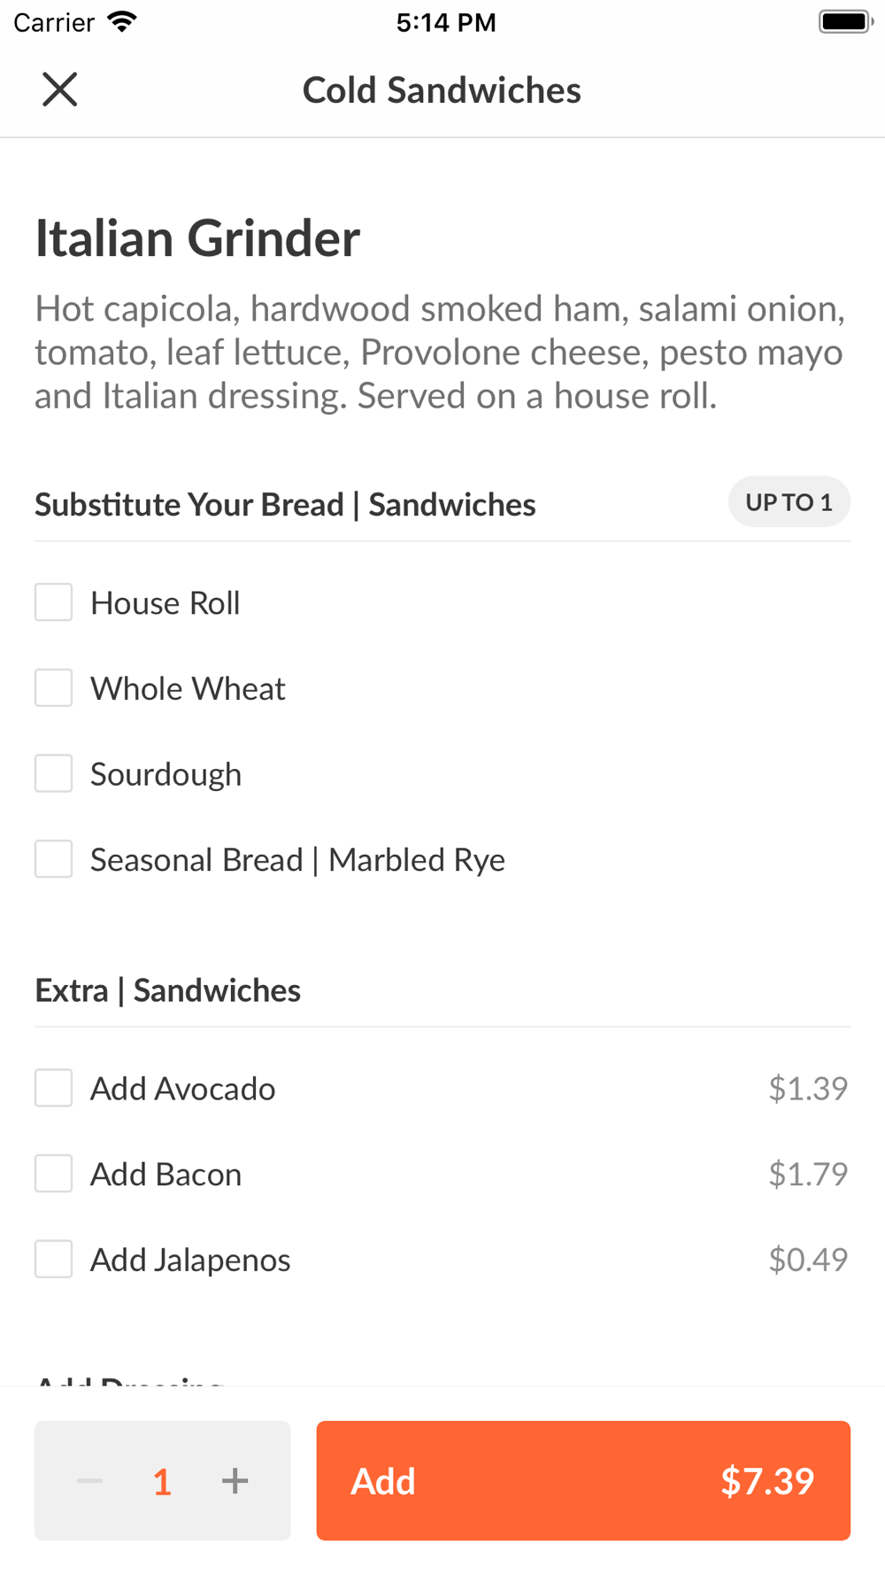Image resolution: width=885 pixels, height=1575 pixels.
Task: Tap the plus quantity icon
Action: point(235,1480)
